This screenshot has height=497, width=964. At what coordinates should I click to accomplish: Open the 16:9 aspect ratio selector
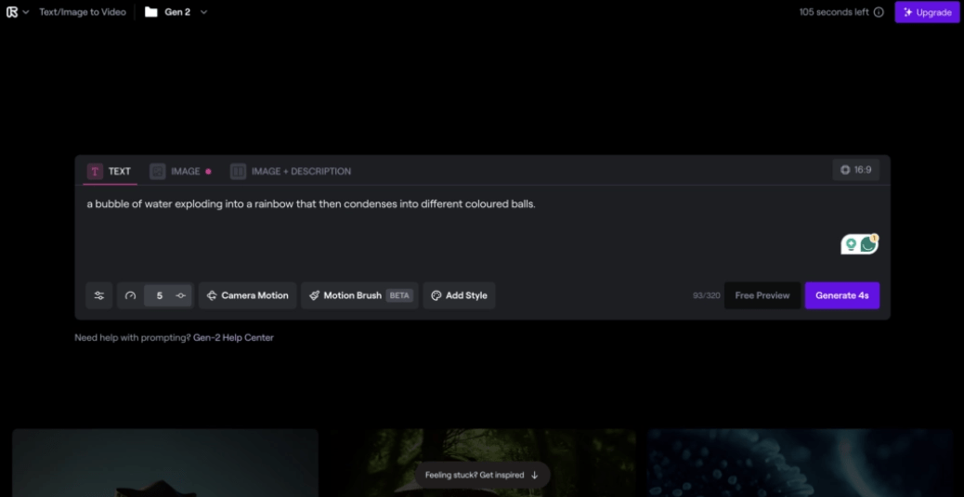(855, 170)
